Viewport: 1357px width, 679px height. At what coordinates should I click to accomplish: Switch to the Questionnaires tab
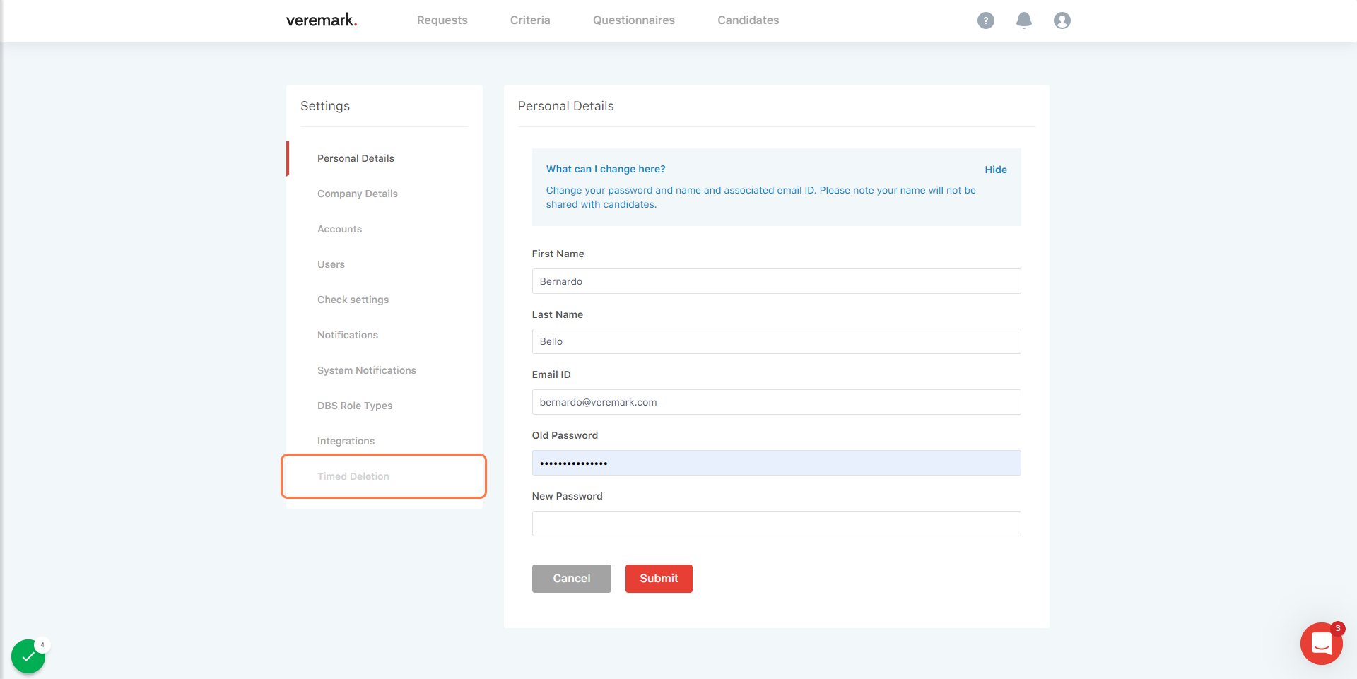634,20
